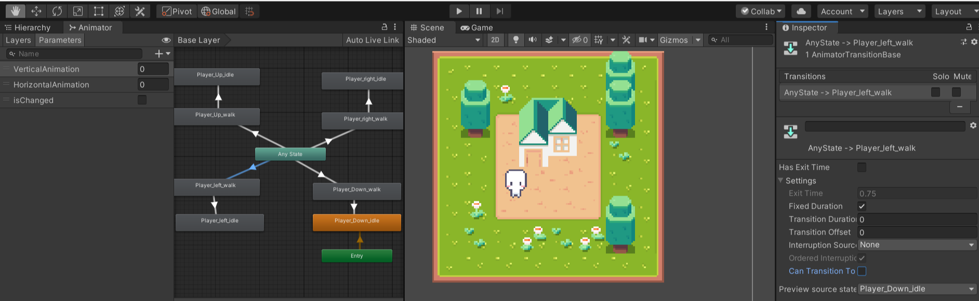This screenshot has height=301, width=979.
Task: Open the Scene view tools wrench icon
Action: click(626, 40)
